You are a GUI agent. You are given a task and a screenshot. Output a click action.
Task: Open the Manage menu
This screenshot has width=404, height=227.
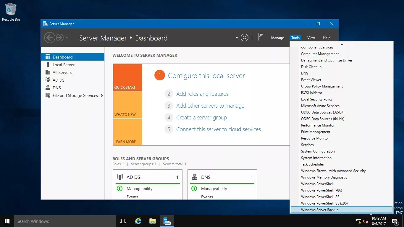(277, 38)
